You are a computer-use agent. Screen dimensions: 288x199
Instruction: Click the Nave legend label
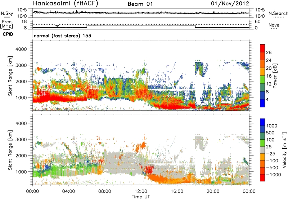274,25
